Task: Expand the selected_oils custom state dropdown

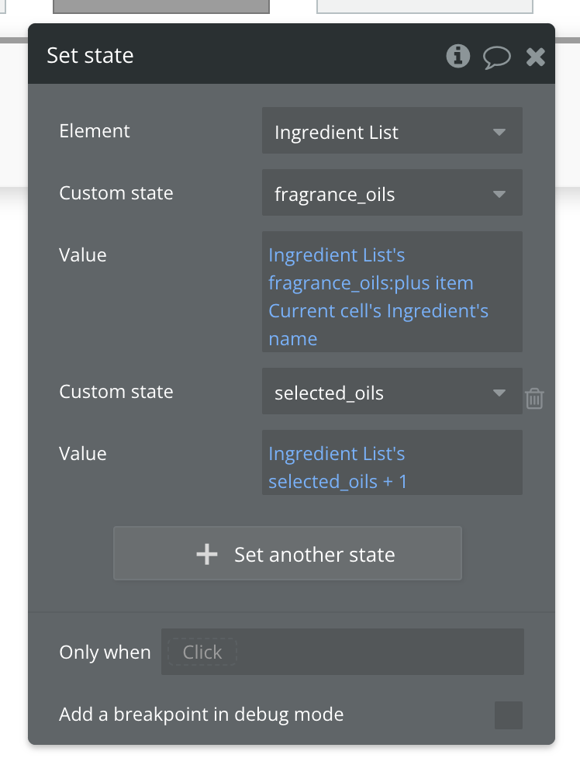Action: click(392, 393)
